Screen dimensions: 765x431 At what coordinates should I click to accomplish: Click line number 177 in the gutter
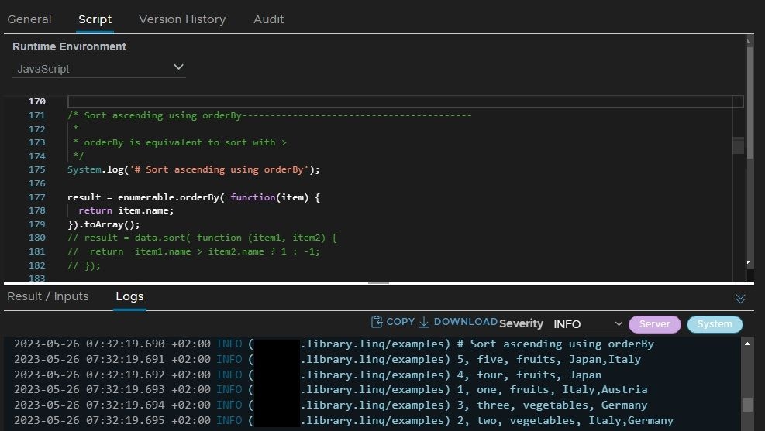click(36, 197)
